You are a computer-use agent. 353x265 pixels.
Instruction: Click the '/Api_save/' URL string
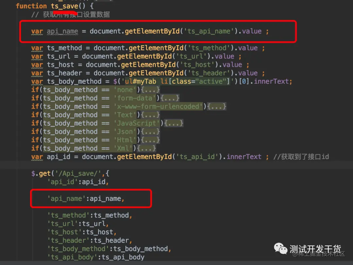pyautogui.click(x=78, y=173)
